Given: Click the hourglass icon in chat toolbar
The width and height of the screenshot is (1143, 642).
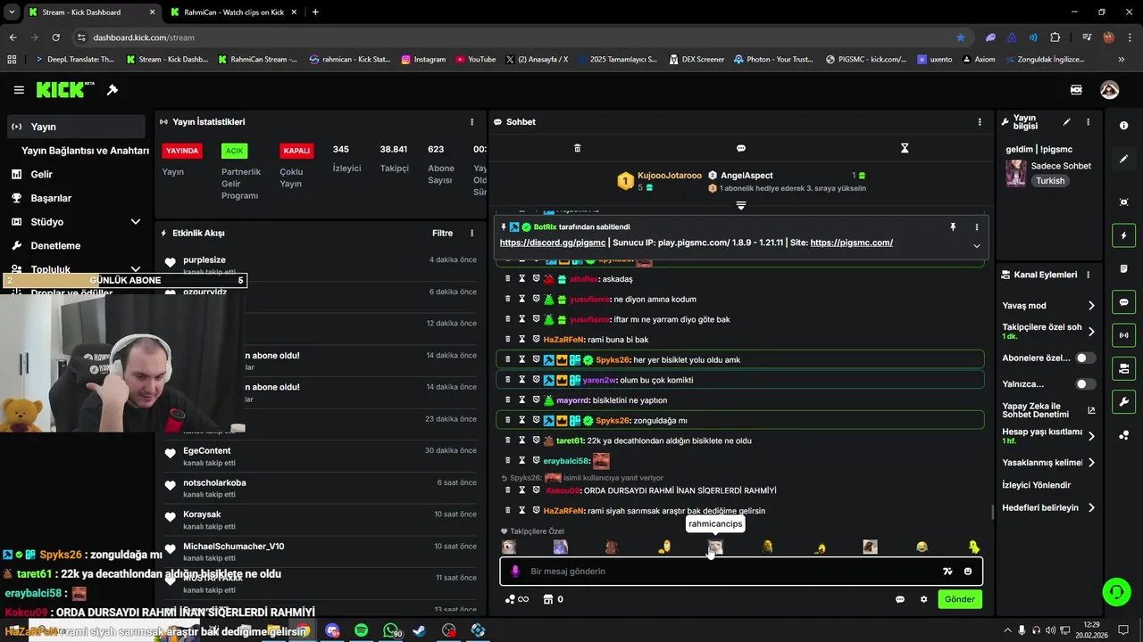Looking at the screenshot, I should click(x=905, y=148).
